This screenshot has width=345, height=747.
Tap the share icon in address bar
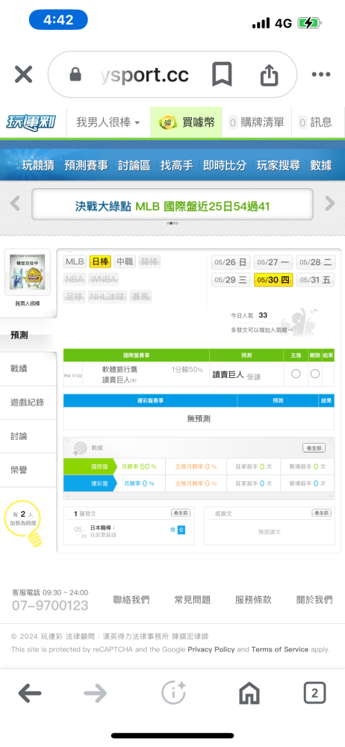270,75
